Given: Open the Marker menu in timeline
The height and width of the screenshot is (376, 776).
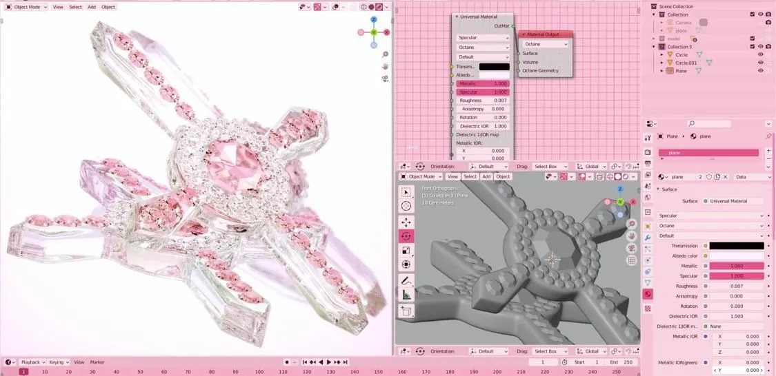Looking at the screenshot, I should (97, 362).
